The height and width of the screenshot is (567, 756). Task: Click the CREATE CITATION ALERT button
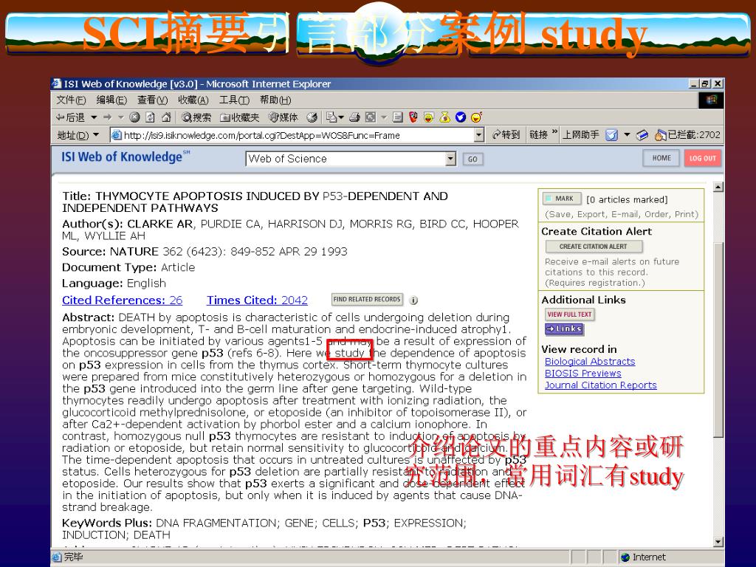594,247
